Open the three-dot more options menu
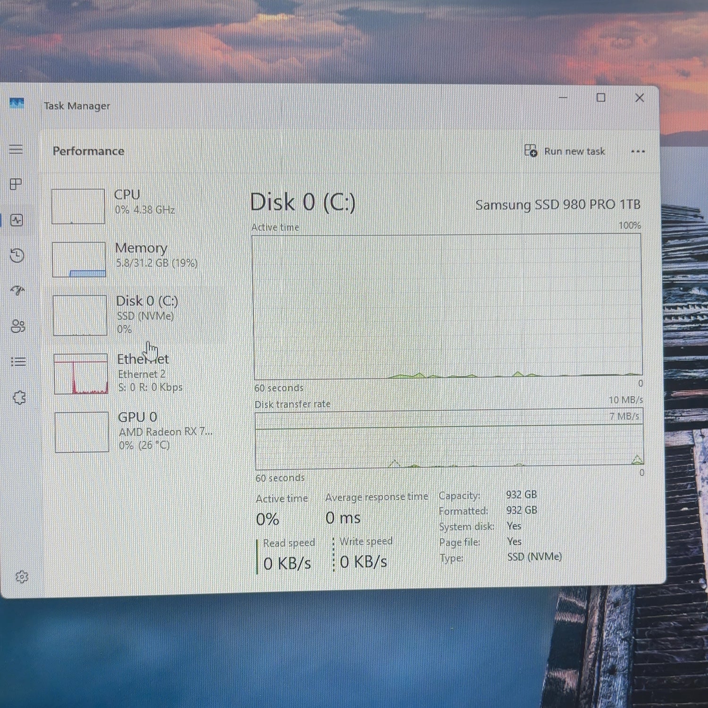 [x=638, y=152]
